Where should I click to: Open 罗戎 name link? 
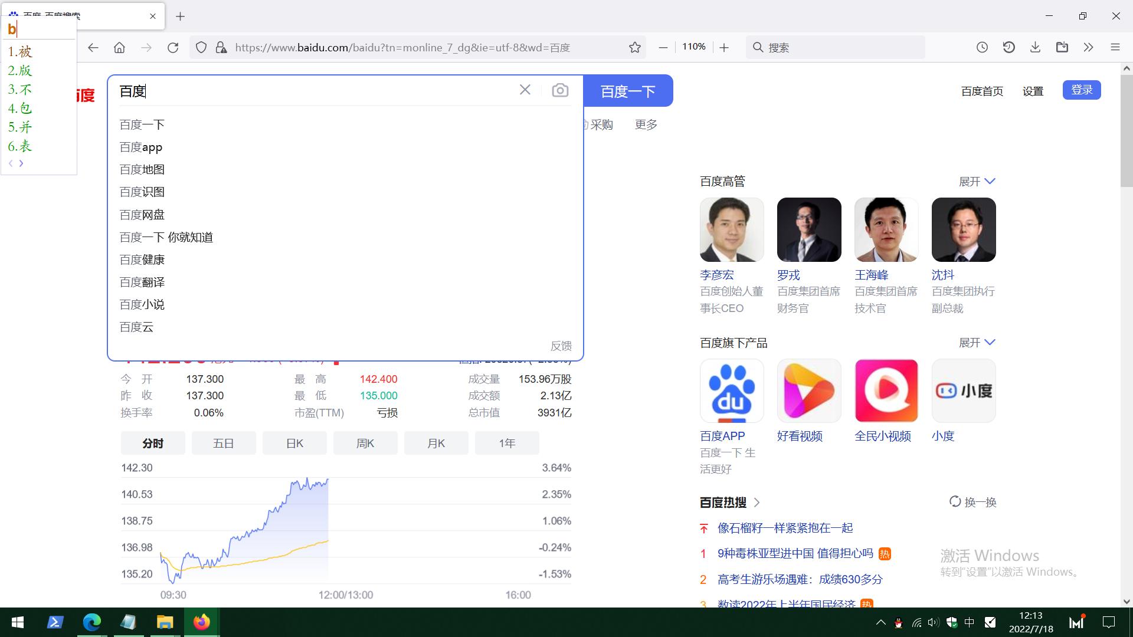click(x=788, y=275)
